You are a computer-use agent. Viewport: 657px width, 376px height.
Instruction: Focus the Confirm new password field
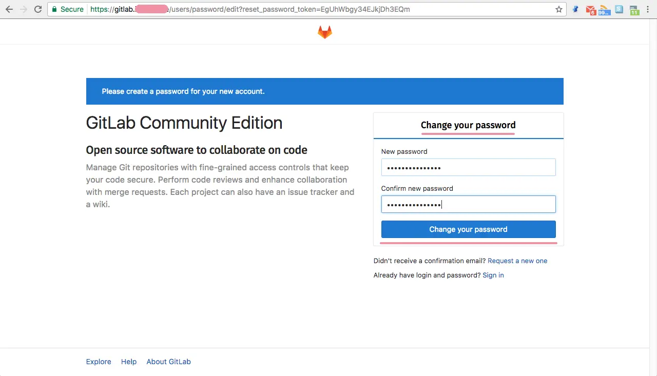468,204
